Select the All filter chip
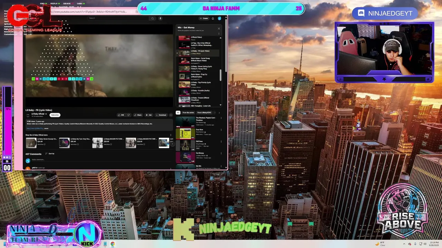442x248 pixels. 178,113
